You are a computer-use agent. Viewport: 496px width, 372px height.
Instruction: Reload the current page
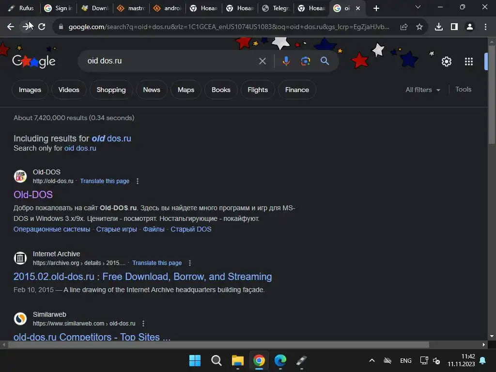pyautogui.click(x=42, y=27)
